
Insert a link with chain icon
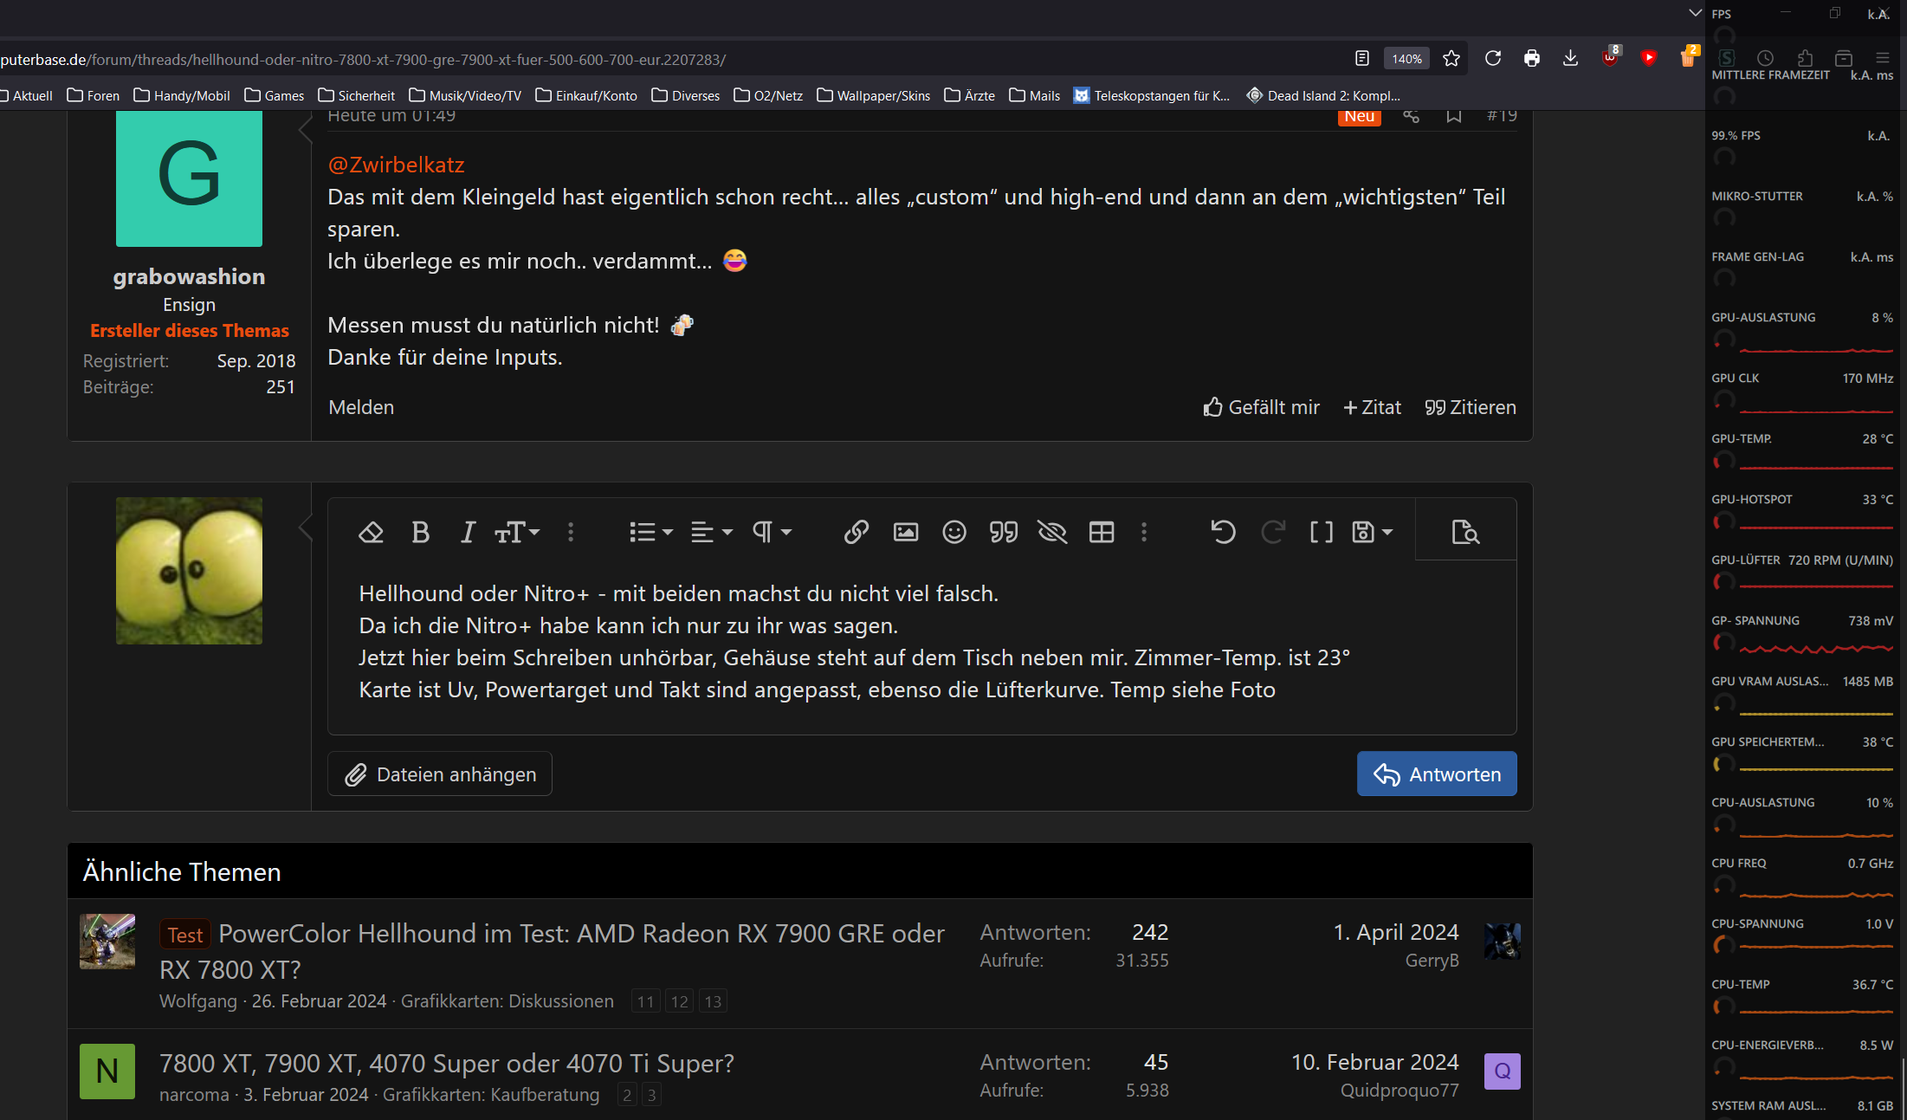pyautogui.click(x=856, y=532)
